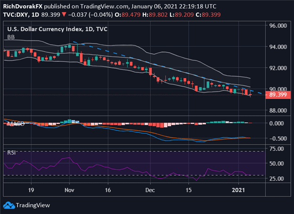This screenshot has height=214, width=294.
Task: Click the Dec date axis label
Action: (150, 190)
